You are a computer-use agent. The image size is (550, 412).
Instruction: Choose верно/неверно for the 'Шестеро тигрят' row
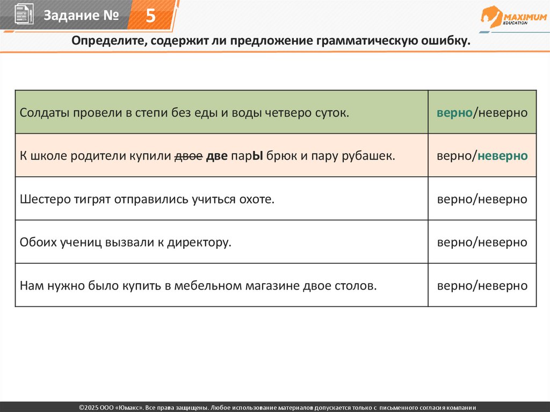coord(482,199)
